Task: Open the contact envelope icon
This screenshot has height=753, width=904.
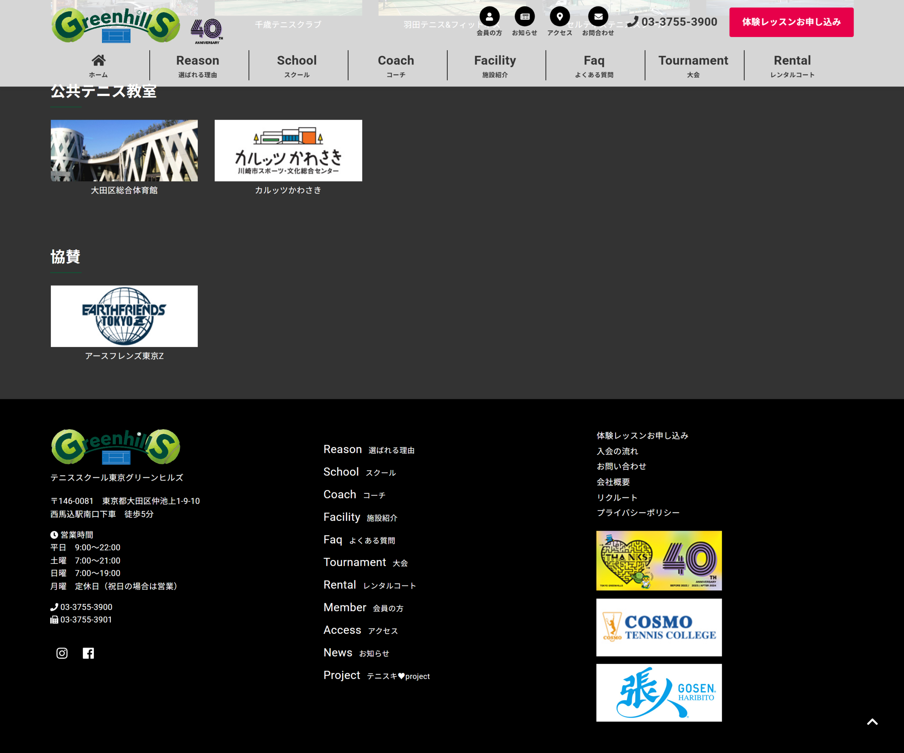Action: click(x=598, y=17)
